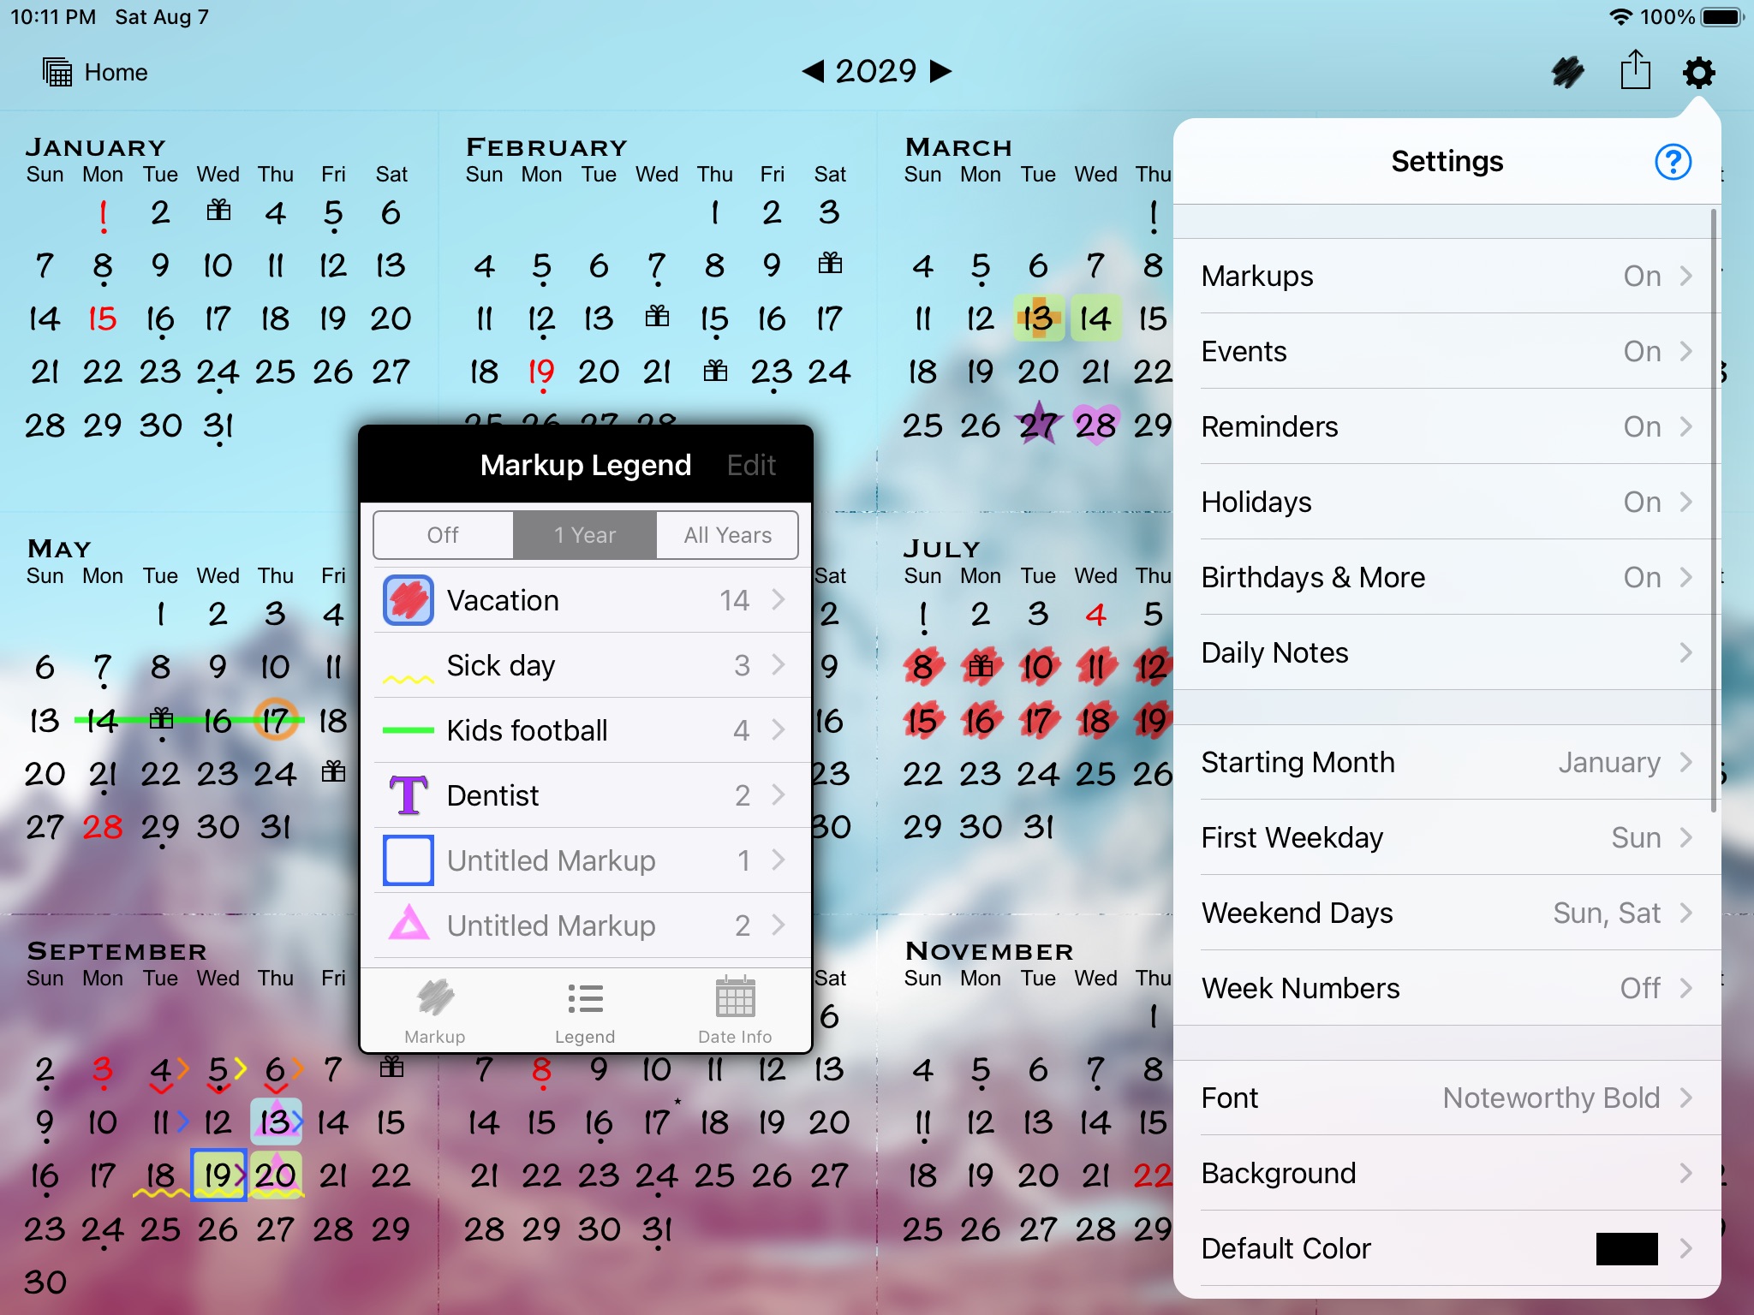Viewport: 1754px width, 1315px height.
Task: Toggle the Week Numbers Off setting
Action: coord(1645,988)
